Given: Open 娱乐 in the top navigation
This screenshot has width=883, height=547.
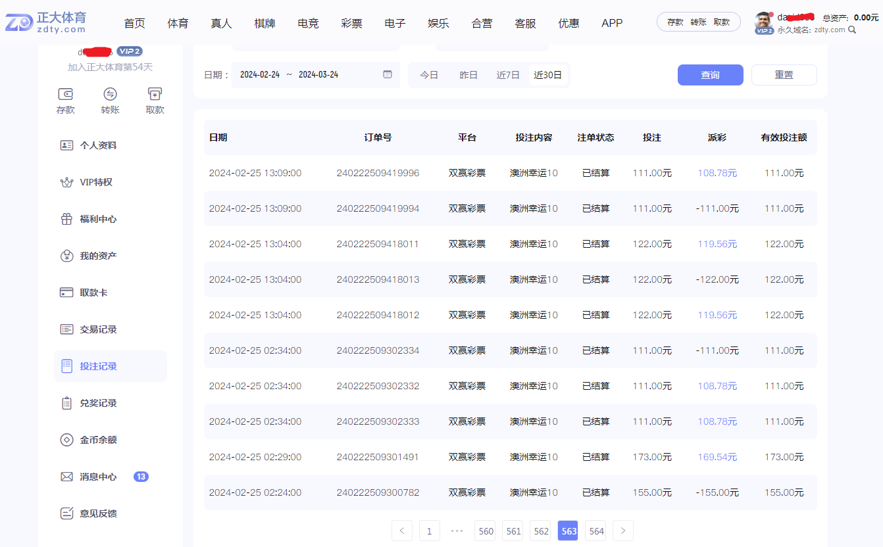Looking at the screenshot, I should pyautogui.click(x=439, y=23).
